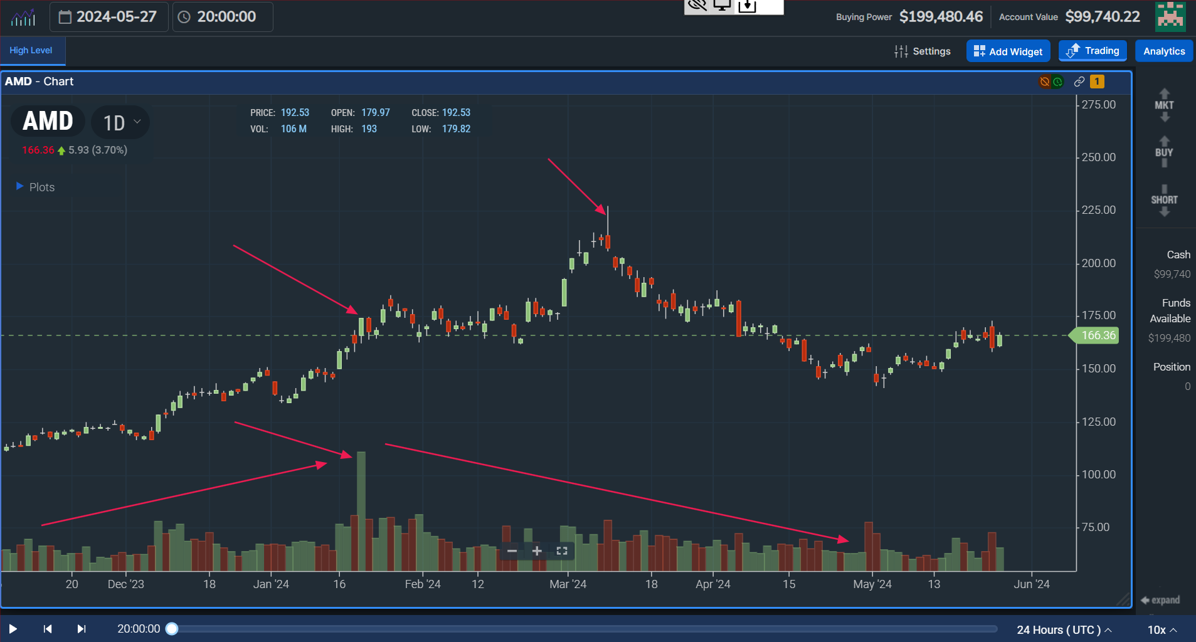Click the Add Widget button

click(x=1007, y=51)
